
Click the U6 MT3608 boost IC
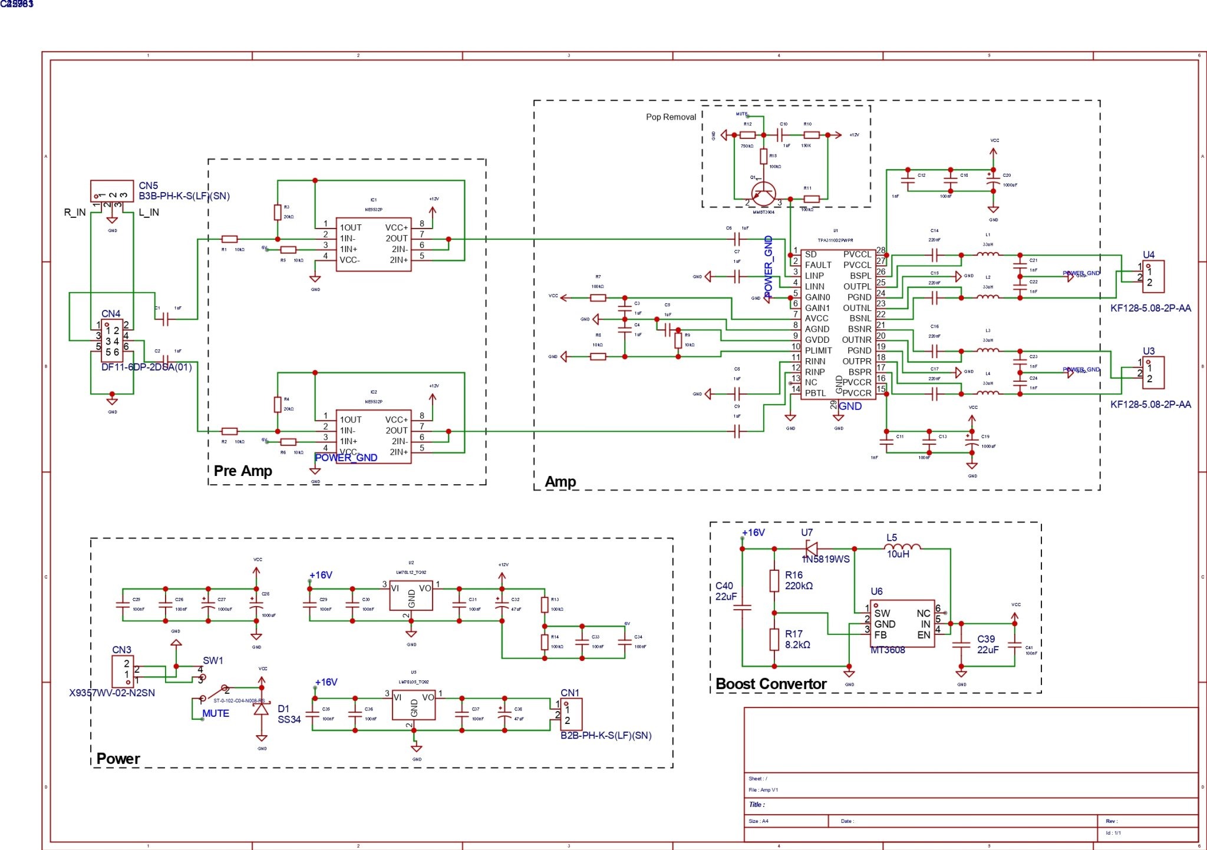(x=902, y=624)
